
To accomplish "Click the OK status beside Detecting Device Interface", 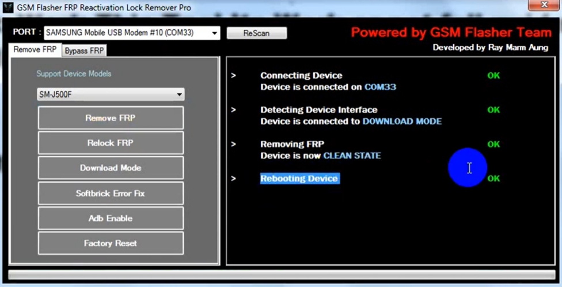I will point(493,110).
